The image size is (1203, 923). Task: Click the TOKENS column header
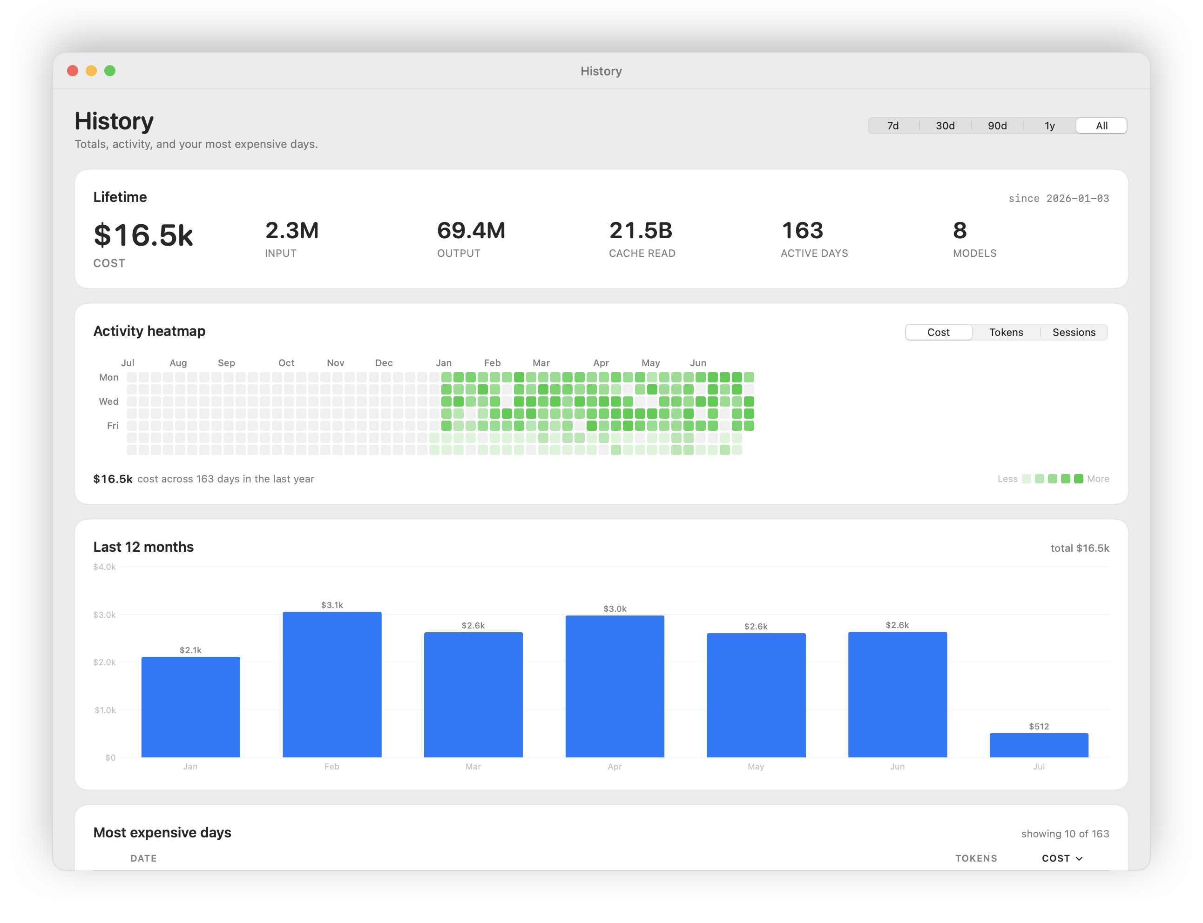976,858
